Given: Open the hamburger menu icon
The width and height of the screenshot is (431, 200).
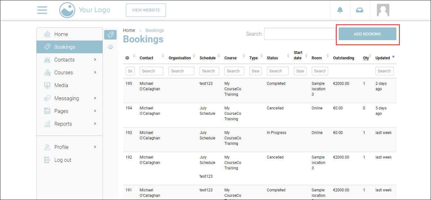Looking at the screenshot, I should 42,10.
